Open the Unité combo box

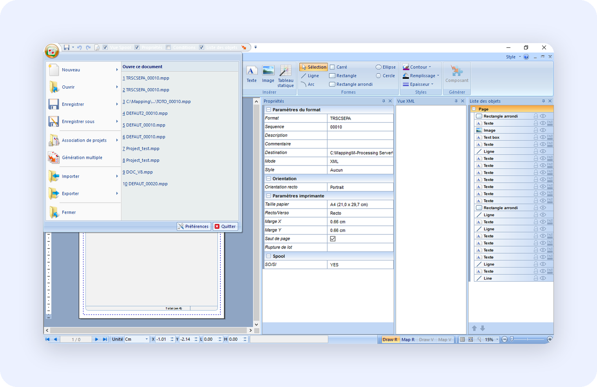(x=136, y=339)
